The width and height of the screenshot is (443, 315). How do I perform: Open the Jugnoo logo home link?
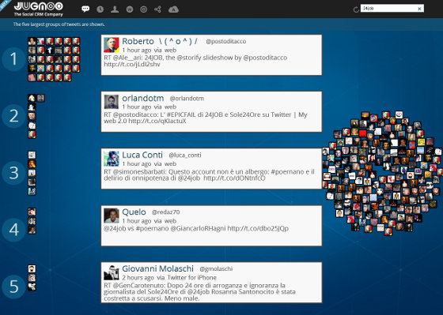pos(39,9)
